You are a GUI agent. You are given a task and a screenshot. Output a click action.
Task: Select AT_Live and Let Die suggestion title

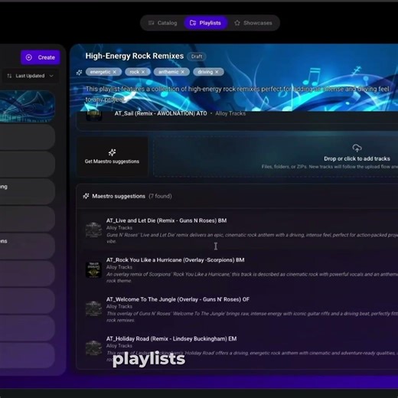[x=166, y=220]
